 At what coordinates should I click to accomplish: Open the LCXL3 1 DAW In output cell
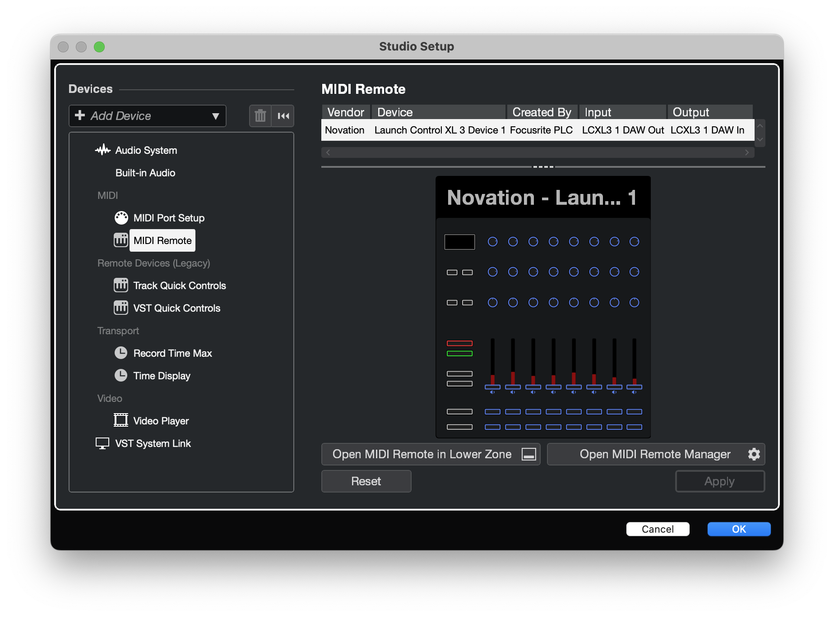pos(707,130)
